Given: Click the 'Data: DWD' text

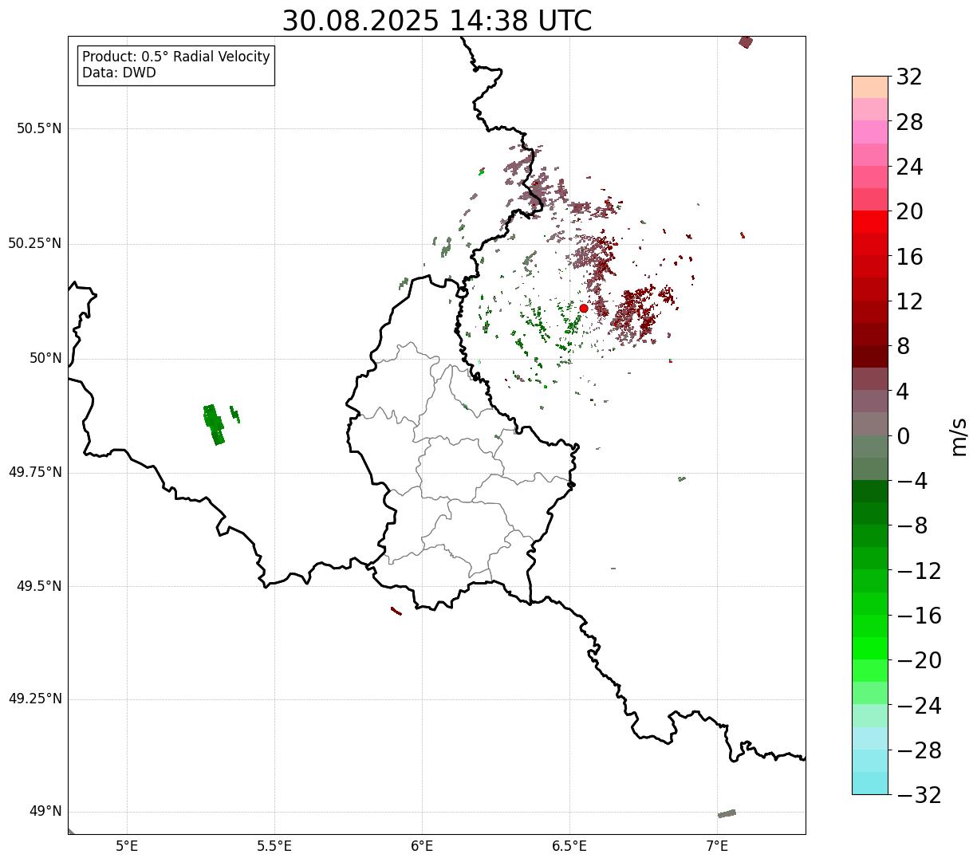Looking at the screenshot, I should tap(119, 73).
